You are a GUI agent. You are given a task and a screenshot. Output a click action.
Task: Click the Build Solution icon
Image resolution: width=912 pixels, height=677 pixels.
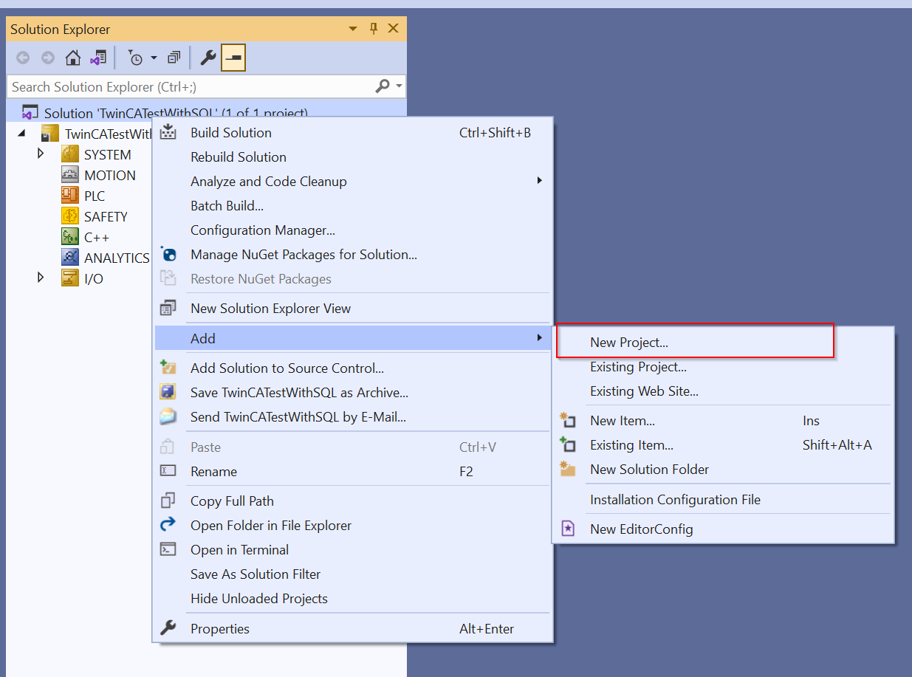168,132
